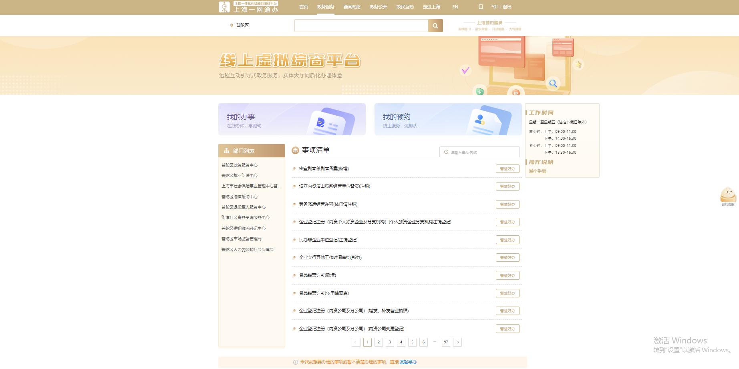Viewport: 739px width, 369px height.
Task: Open the 智能客服 assistant mascot icon
Action: [728, 196]
